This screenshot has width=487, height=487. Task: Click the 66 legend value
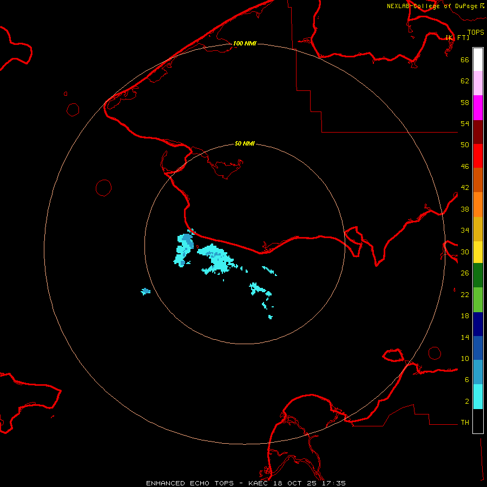465,60
